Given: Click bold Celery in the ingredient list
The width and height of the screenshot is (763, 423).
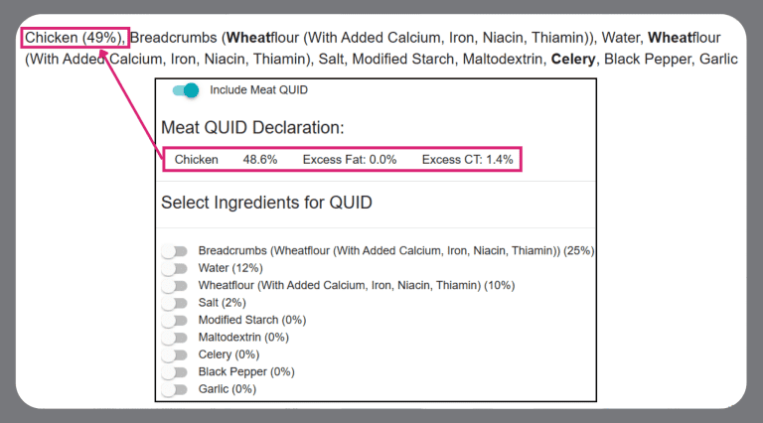Looking at the screenshot, I should pyautogui.click(x=572, y=59).
